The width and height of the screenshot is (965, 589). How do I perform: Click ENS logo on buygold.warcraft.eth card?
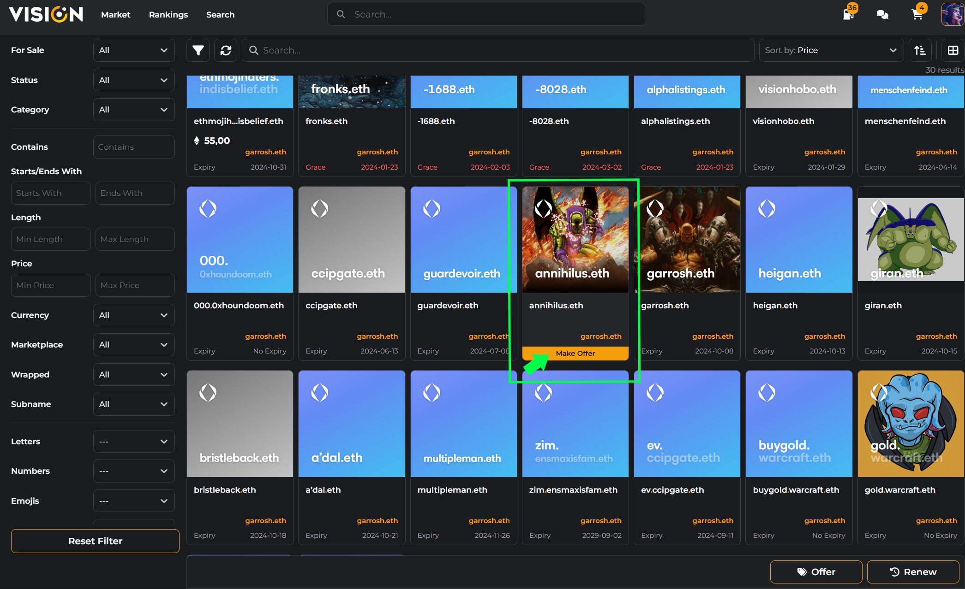click(x=767, y=393)
